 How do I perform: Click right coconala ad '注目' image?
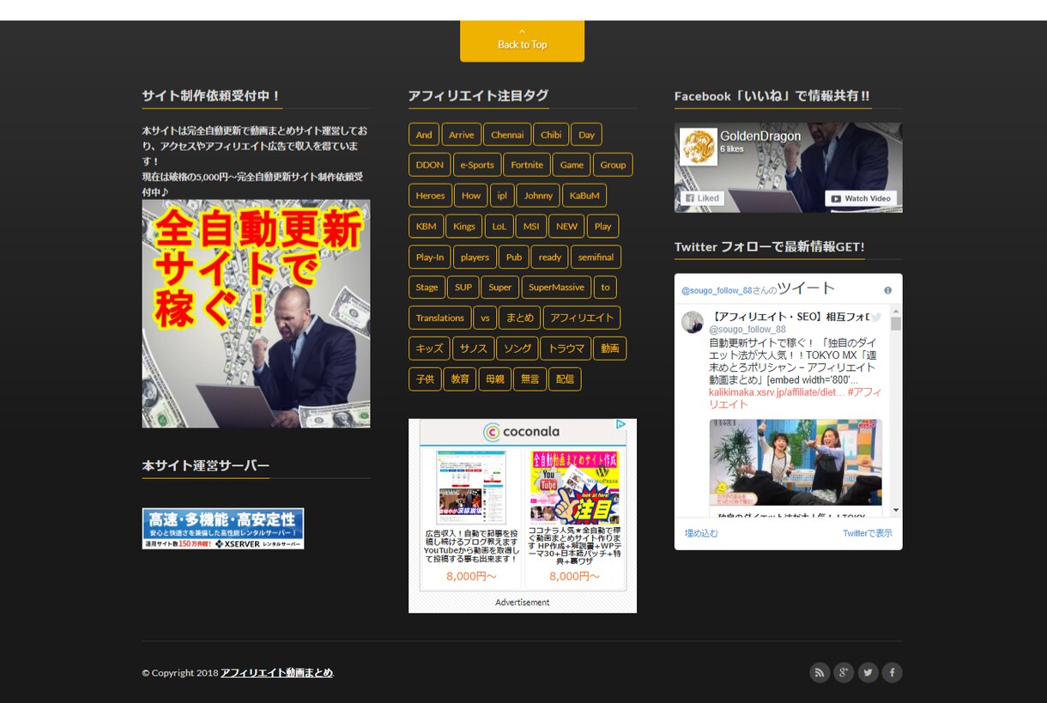(575, 487)
